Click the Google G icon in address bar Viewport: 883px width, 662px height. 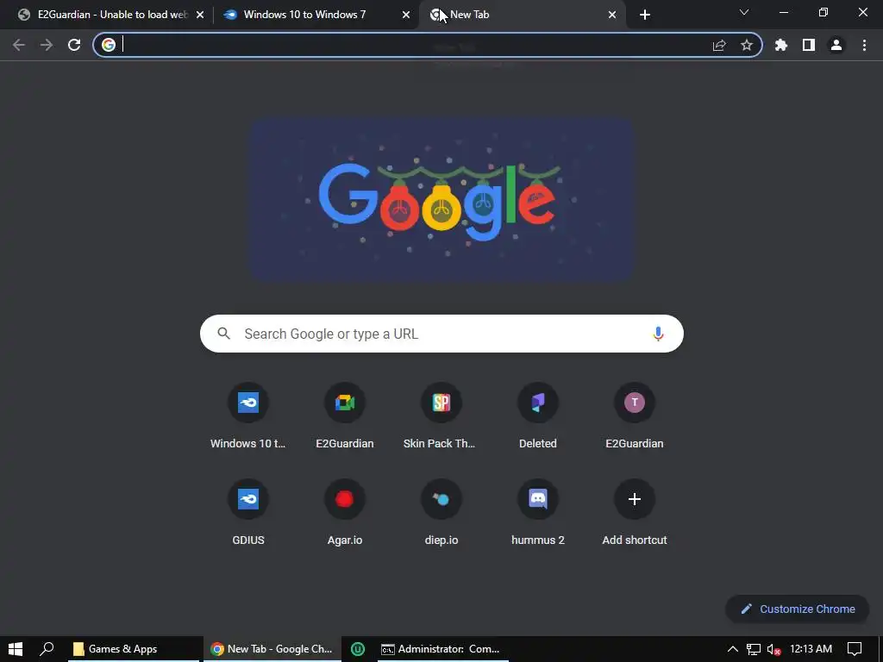coord(109,45)
